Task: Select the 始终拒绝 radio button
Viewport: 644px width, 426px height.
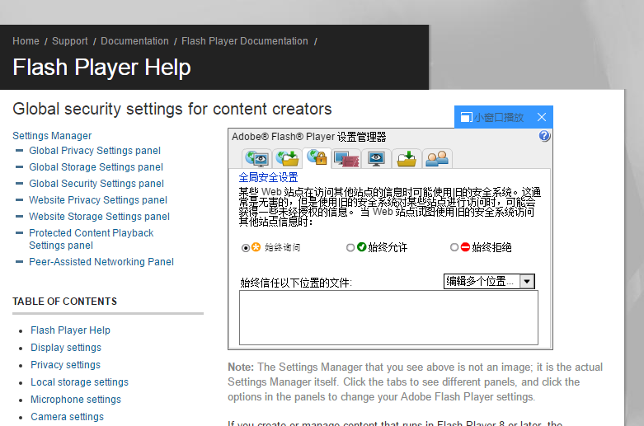Action: (x=454, y=247)
